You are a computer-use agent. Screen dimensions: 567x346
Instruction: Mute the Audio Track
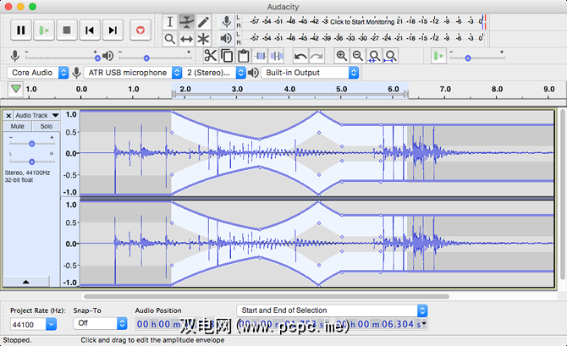pyautogui.click(x=18, y=126)
